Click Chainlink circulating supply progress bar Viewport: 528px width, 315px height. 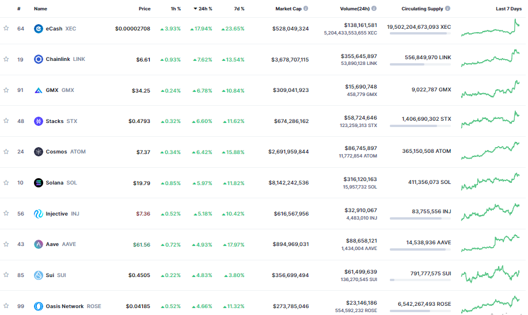(420, 64)
